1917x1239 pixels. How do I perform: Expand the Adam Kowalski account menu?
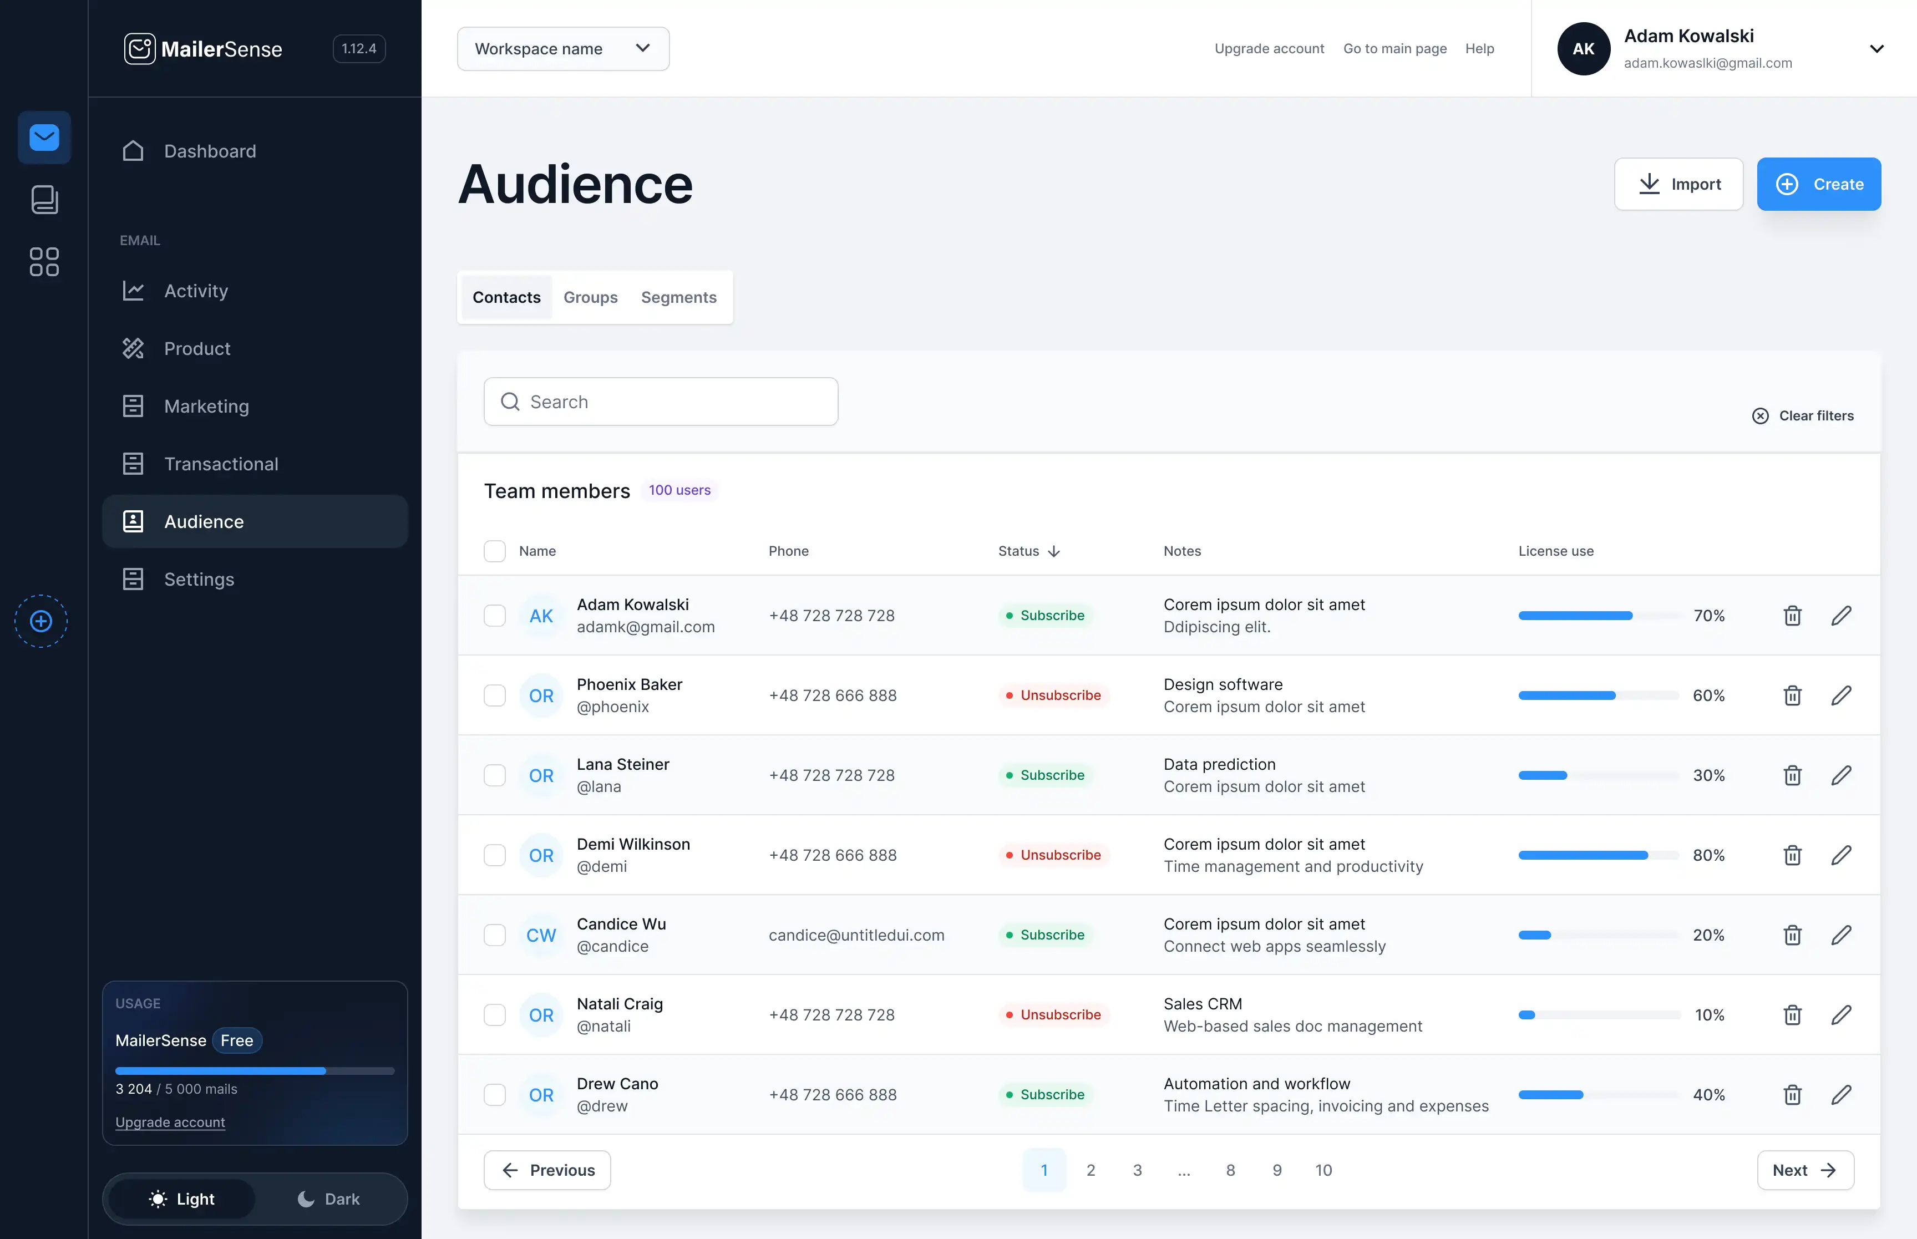coord(1877,48)
